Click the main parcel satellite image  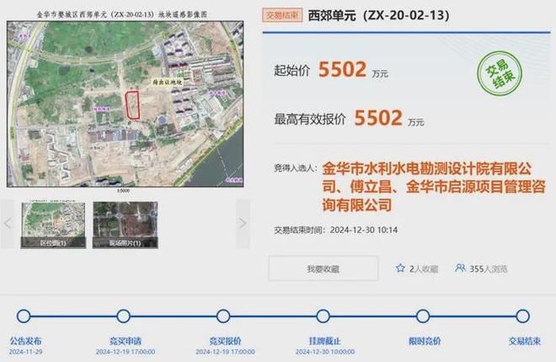click(126, 104)
